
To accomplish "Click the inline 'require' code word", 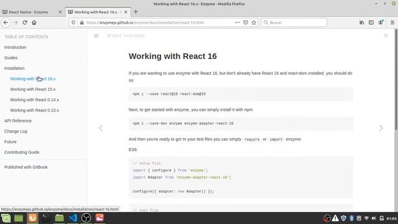I will pyautogui.click(x=252, y=139).
